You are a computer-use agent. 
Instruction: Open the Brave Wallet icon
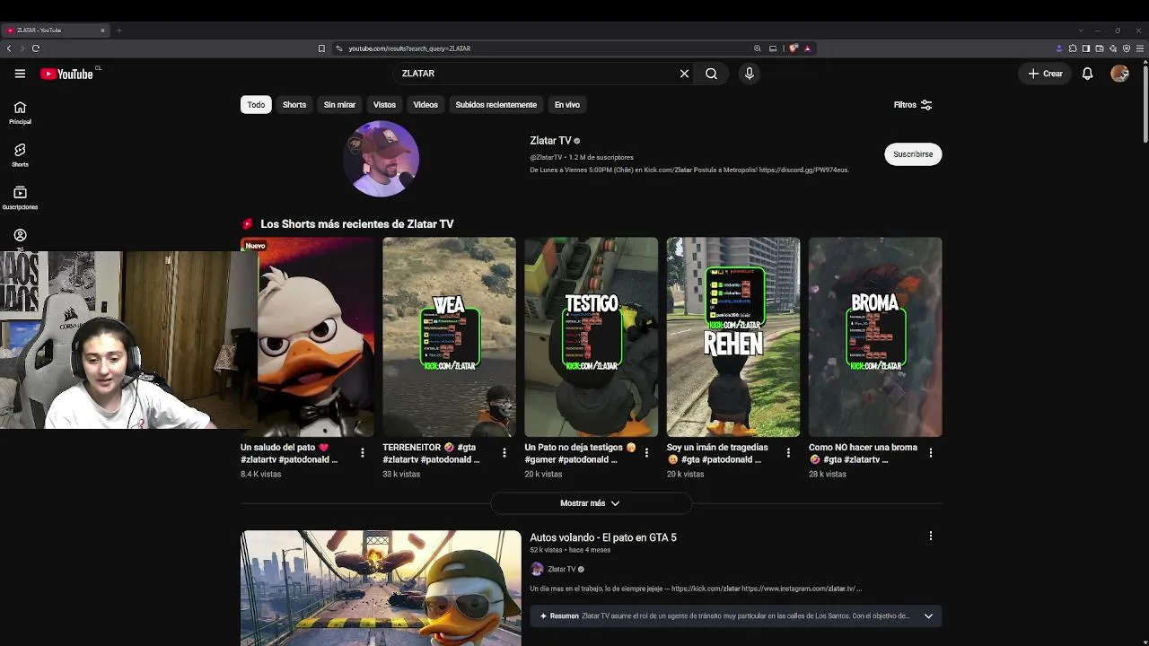click(x=1100, y=48)
